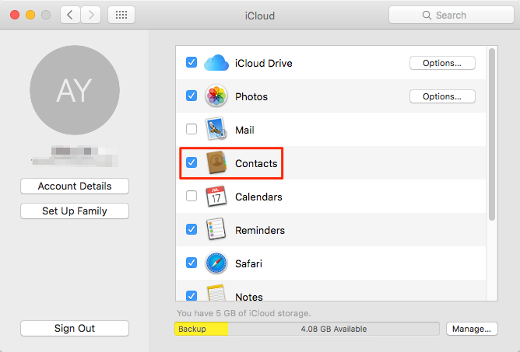Click 'You have 5 GB of iCloud storage' text
520x352 pixels.
(244, 313)
